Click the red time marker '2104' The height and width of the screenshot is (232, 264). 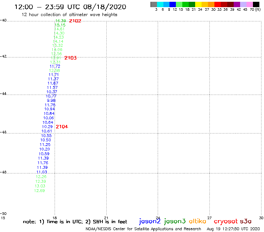62,127
